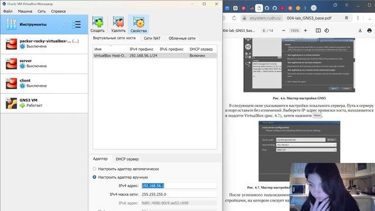Open the Адаптер tab
The height and width of the screenshot is (211, 375).
[x=100, y=159]
